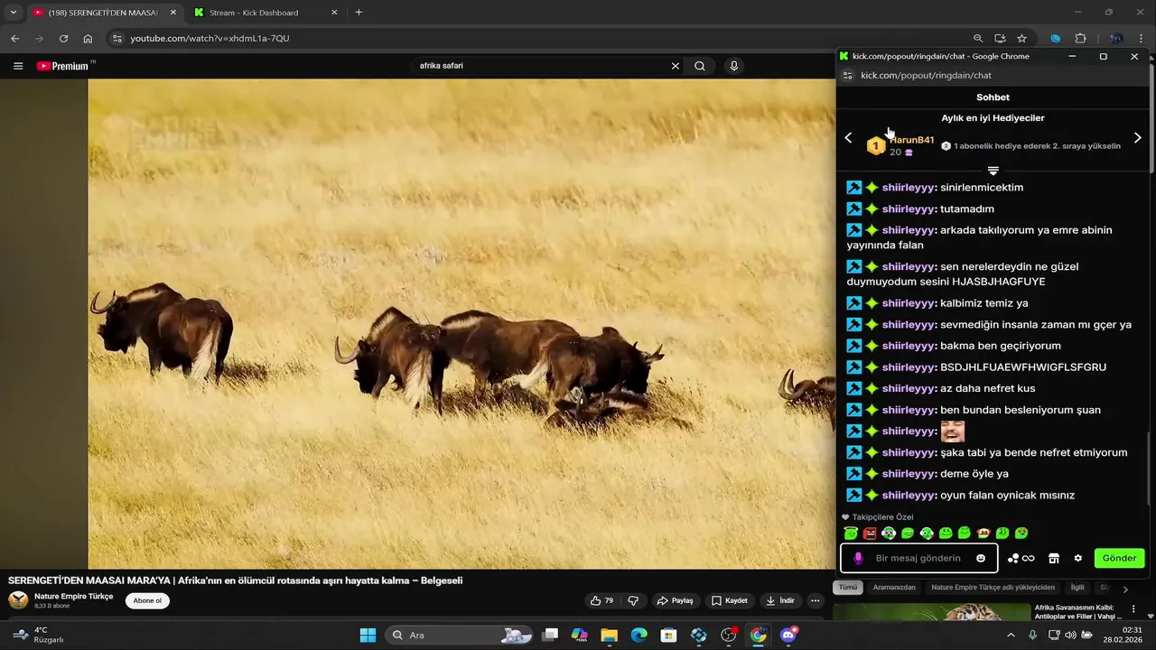Click the youtube.com address bar
This screenshot has height=650, width=1156.
pyautogui.click(x=542, y=39)
